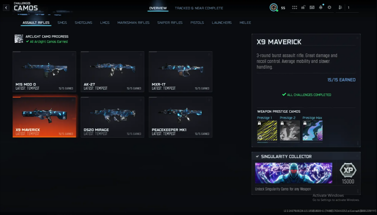Click the unlocked padlock icon in header
377x215 pixels.
click(303, 7)
